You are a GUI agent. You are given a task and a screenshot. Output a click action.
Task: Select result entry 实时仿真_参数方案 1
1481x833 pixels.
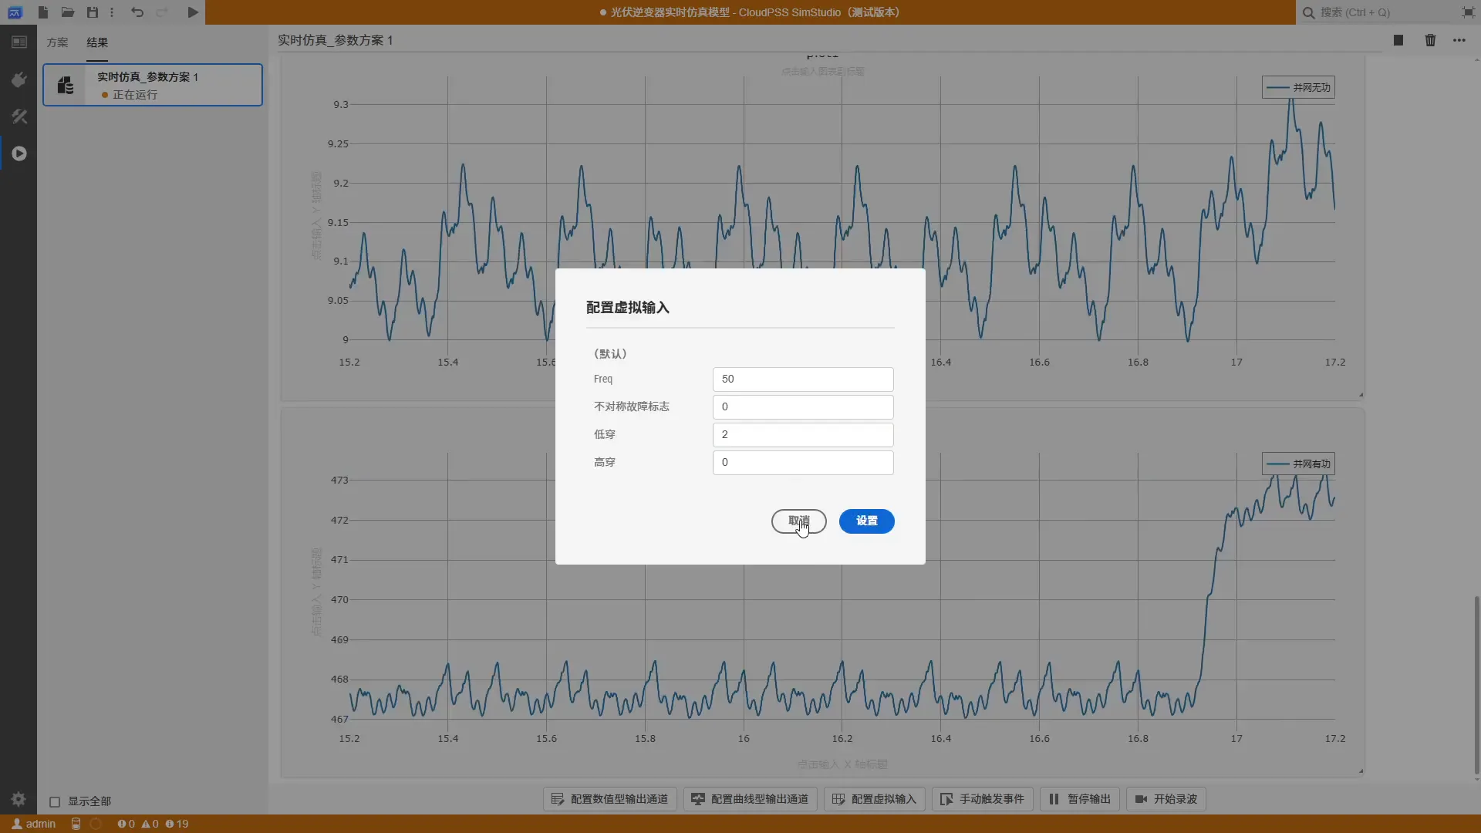(153, 85)
